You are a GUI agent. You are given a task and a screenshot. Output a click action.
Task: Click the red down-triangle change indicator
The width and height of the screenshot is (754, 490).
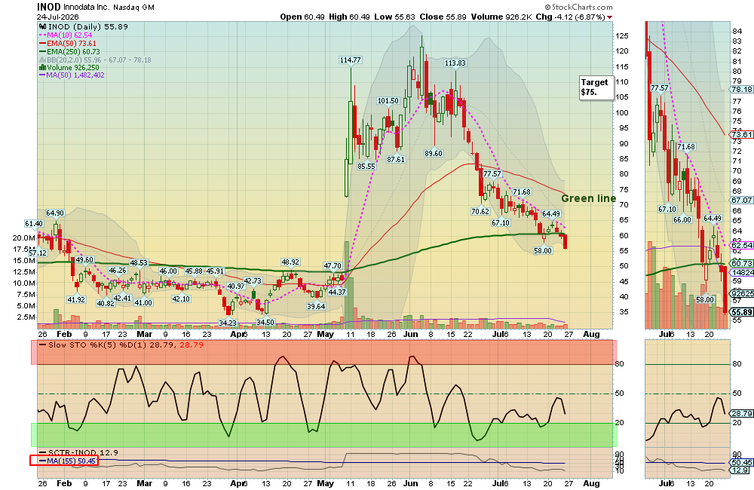(610, 17)
